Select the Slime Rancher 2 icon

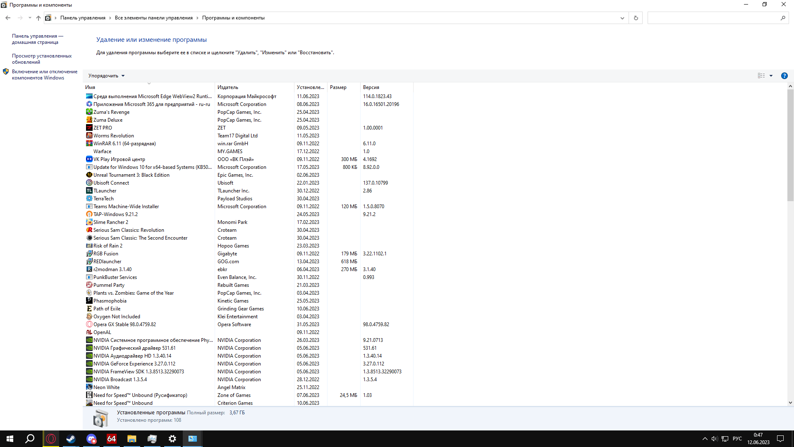[x=89, y=222]
